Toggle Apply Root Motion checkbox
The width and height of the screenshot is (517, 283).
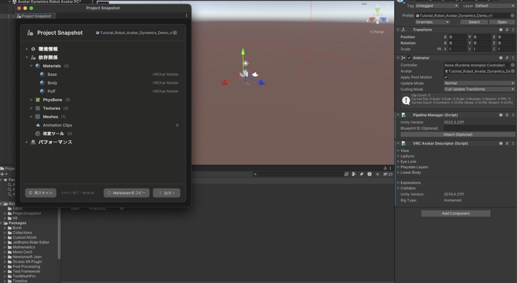click(446, 77)
